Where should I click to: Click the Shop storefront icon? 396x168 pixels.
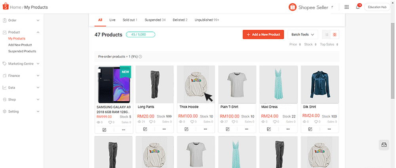4,99
